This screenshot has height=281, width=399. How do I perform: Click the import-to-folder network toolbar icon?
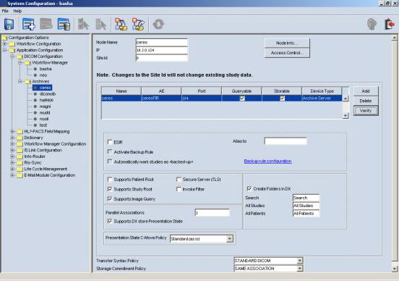(121, 24)
